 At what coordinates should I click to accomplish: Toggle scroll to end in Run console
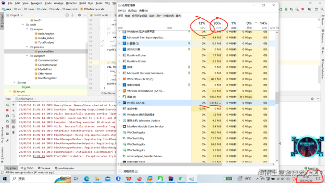(13, 122)
